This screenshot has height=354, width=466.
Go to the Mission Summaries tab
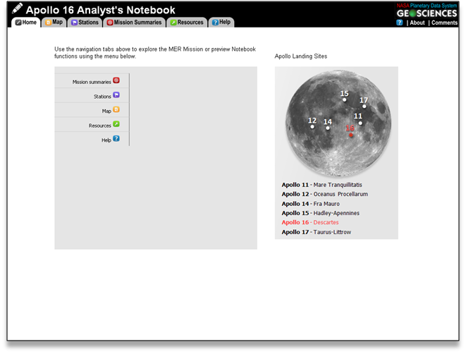tap(135, 23)
